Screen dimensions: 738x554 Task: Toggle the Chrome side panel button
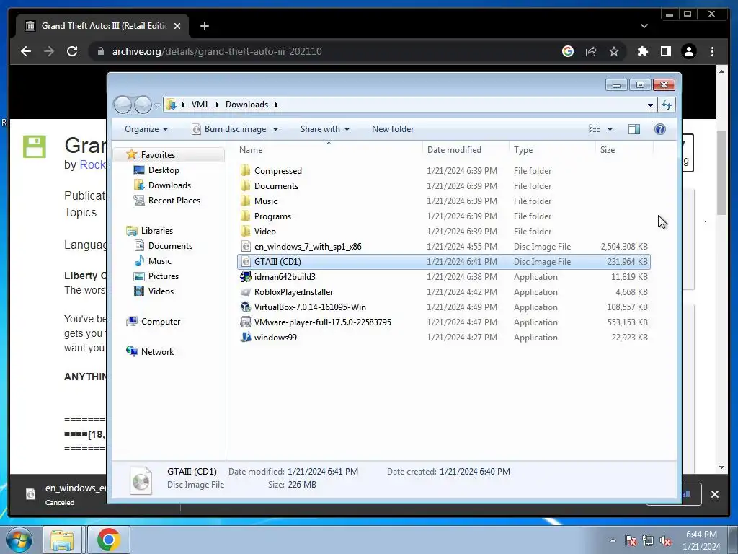tap(665, 51)
